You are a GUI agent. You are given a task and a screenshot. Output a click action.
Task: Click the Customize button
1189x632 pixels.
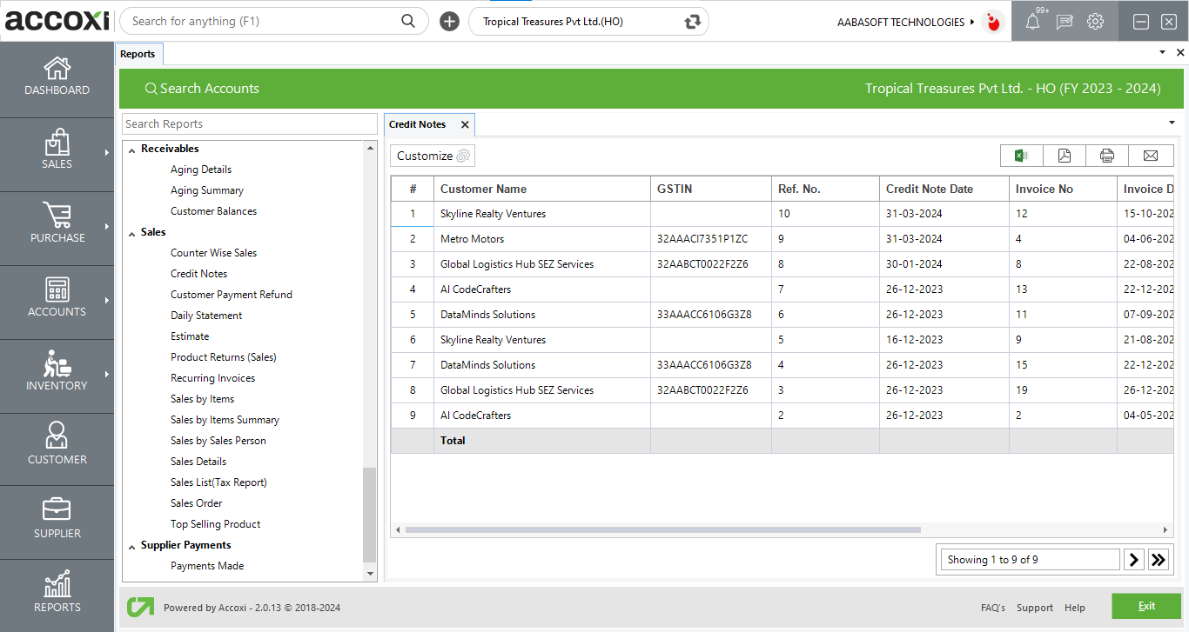pos(433,156)
